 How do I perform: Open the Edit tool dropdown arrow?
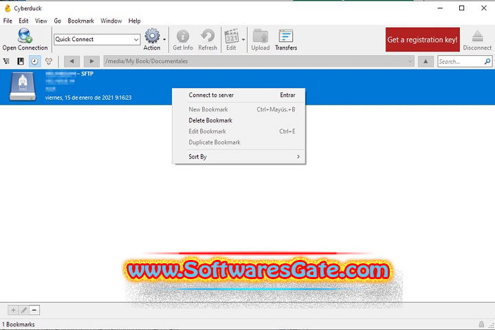point(243,39)
